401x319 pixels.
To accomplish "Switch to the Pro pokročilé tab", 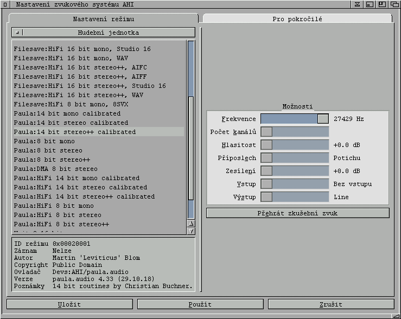I will point(297,19).
